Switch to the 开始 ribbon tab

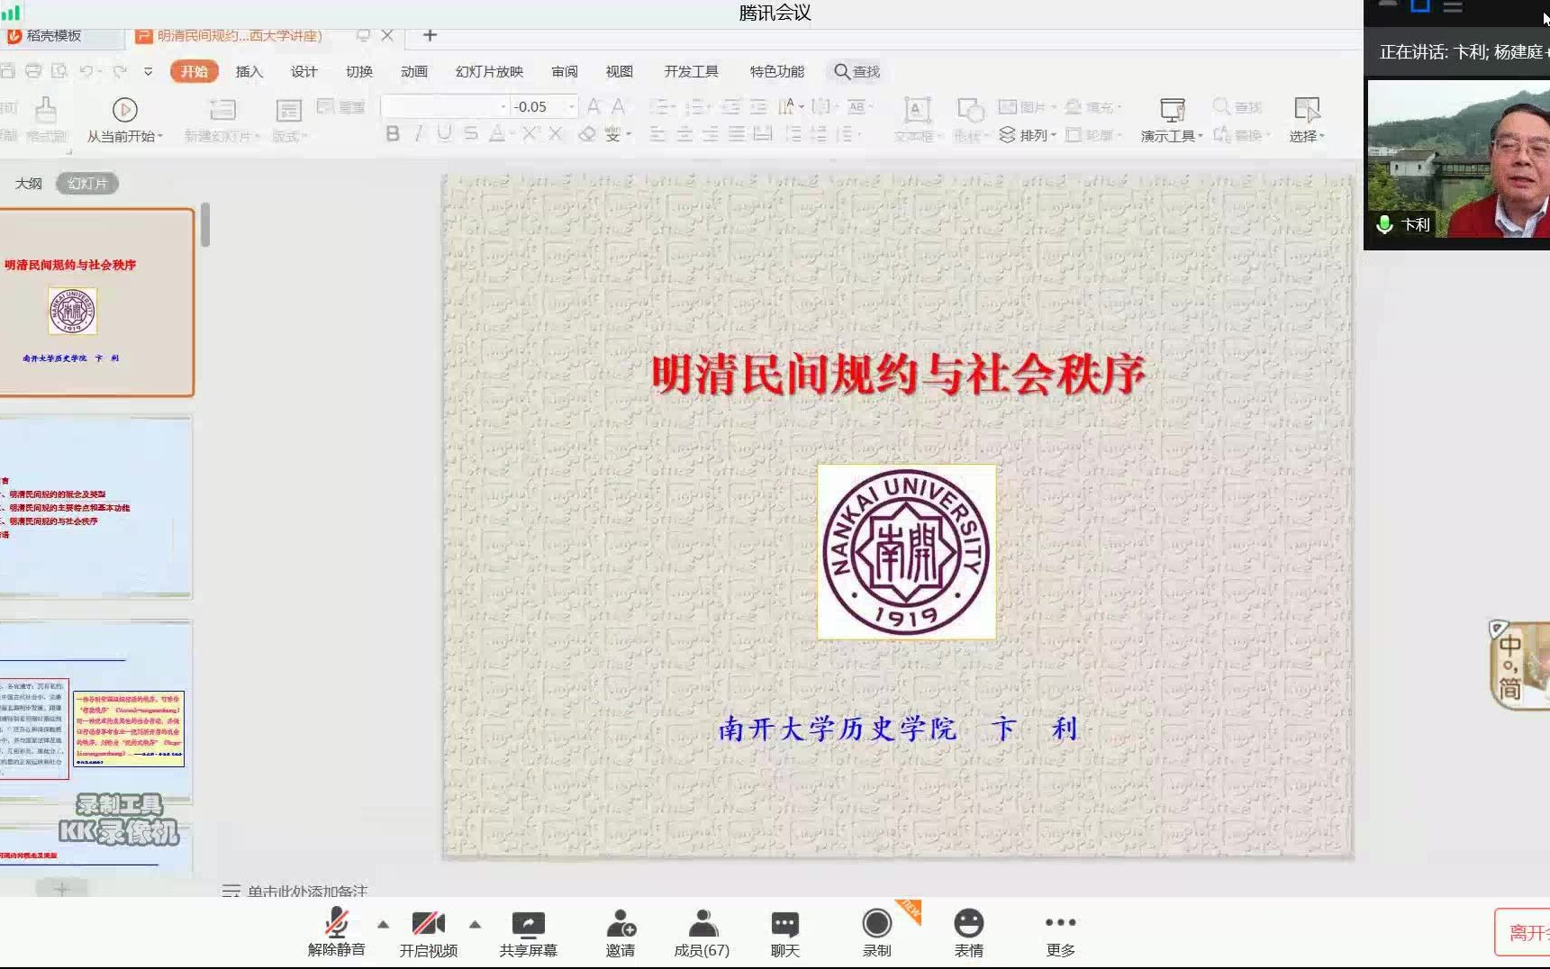pyautogui.click(x=195, y=71)
